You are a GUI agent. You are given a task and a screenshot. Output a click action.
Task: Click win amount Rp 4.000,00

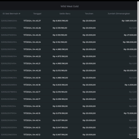click(131, 85)
